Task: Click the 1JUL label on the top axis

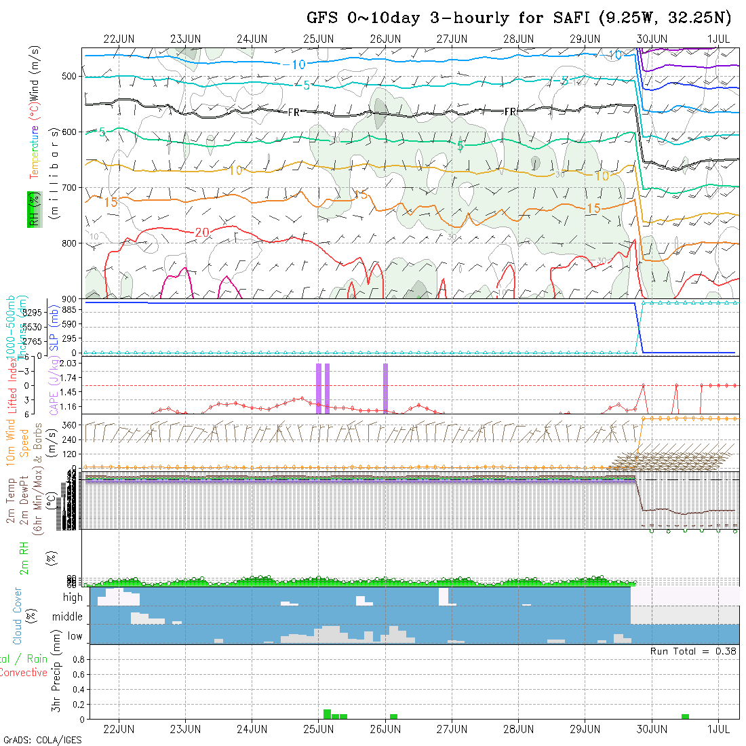Action: (x=718, y=39)
